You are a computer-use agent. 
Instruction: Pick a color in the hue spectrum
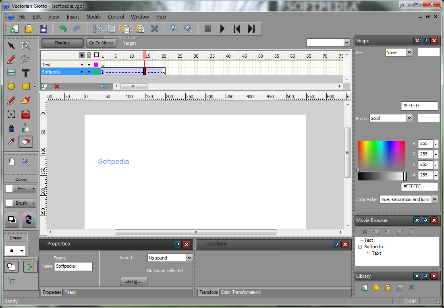pos(381,155)
